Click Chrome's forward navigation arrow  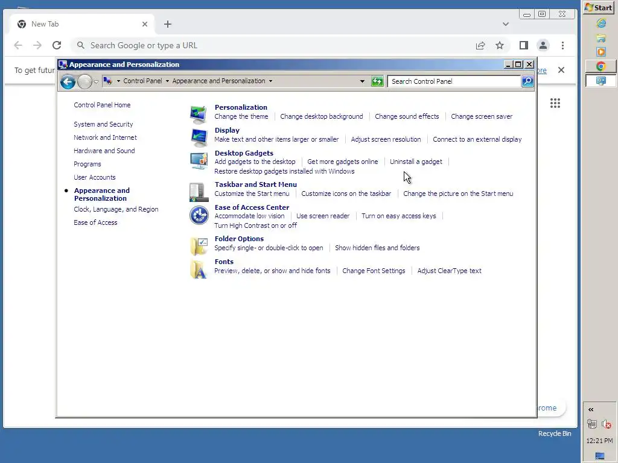pyautogui.click(x=37, y=45)
